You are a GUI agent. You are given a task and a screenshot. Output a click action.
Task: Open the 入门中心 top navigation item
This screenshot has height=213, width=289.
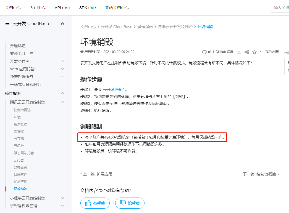(x=38, y=8)
